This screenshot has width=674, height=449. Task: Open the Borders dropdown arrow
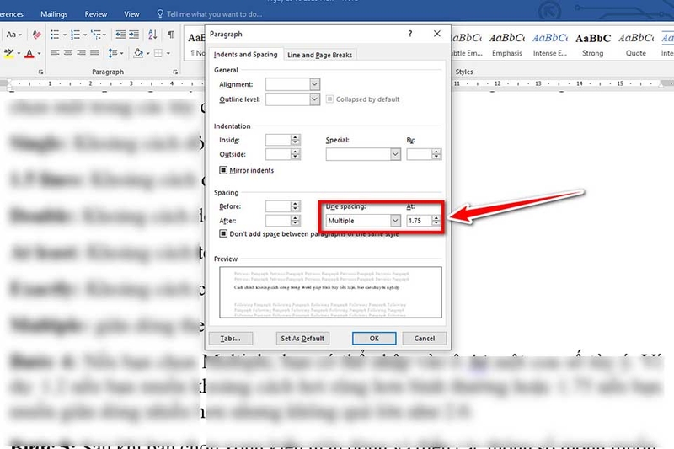[168, 54]
